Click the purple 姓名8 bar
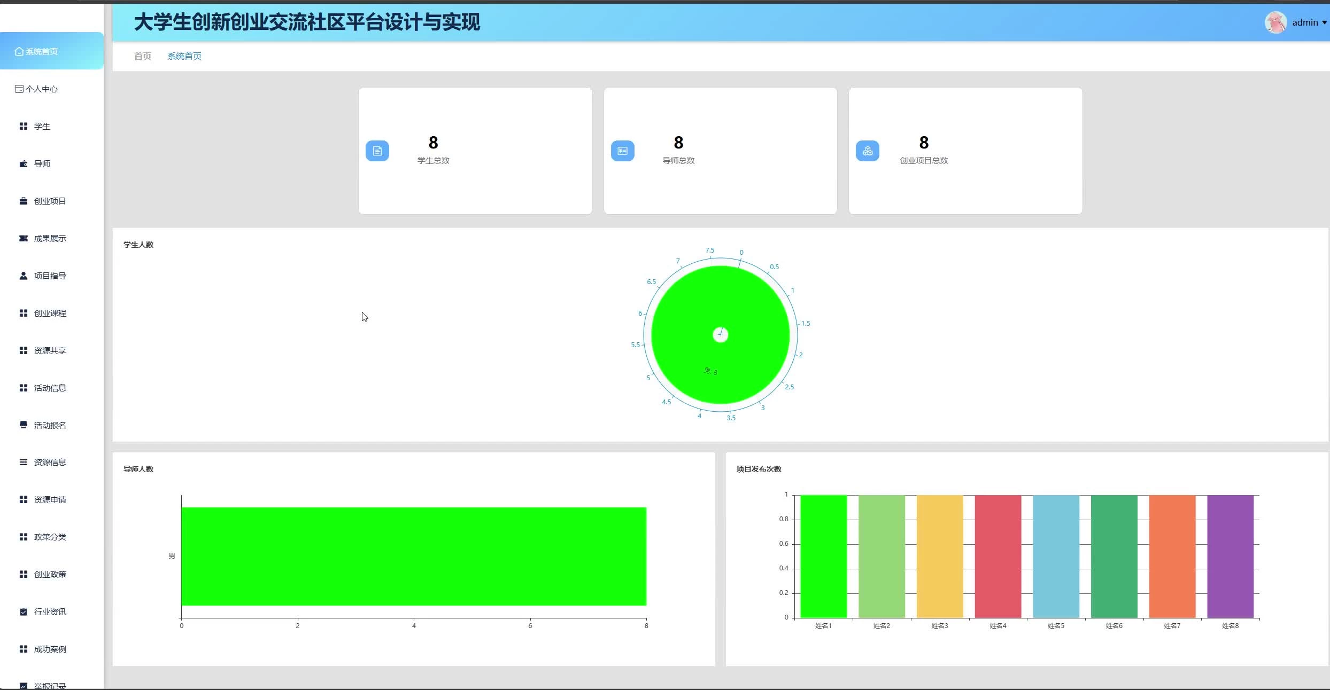The width and height of the screenshot is (1330, 690). 1230,556
